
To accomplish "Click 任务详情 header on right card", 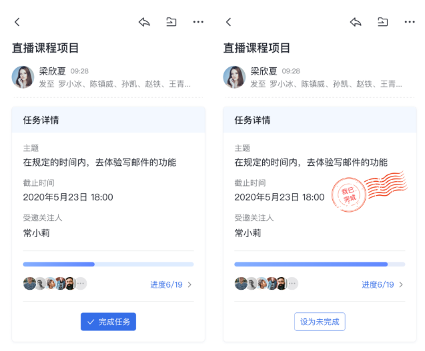I will 252,120.
